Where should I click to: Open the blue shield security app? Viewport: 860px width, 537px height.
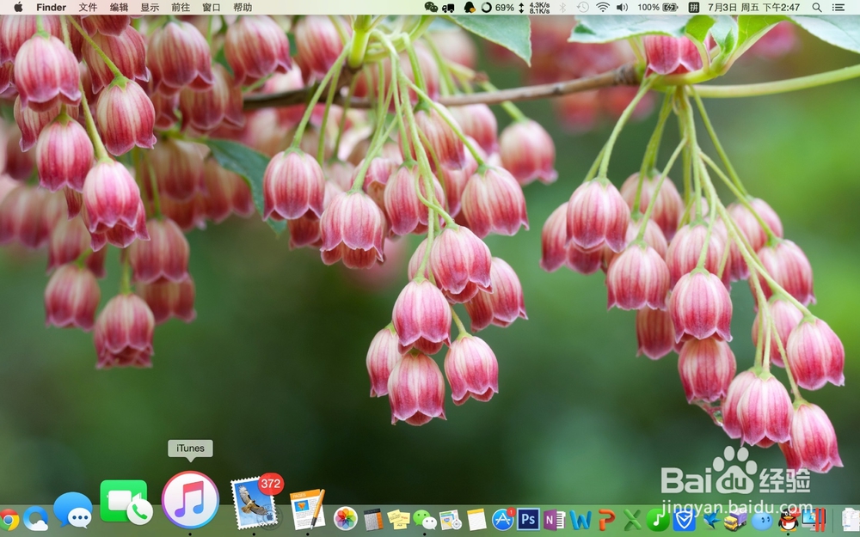tap(684, 520)
